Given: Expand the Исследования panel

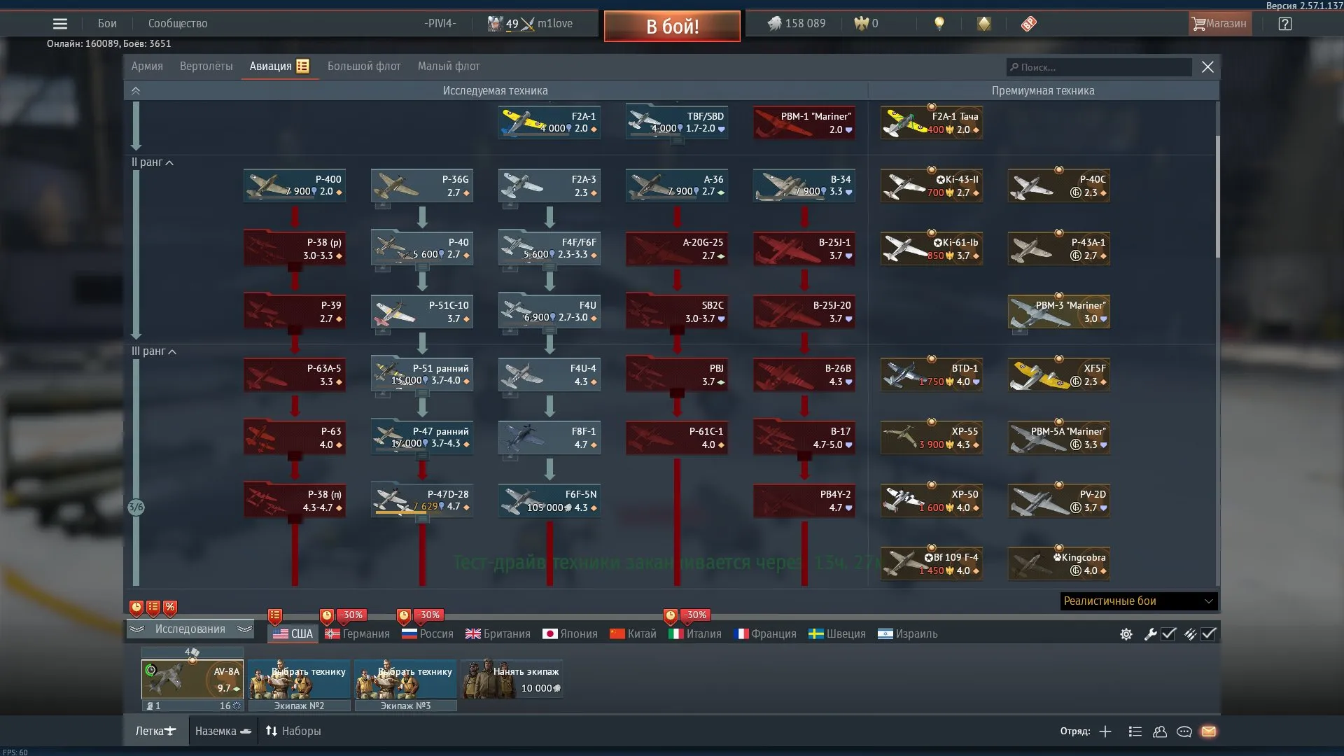Looking at the screenshot, I should [x=190, y=629].
